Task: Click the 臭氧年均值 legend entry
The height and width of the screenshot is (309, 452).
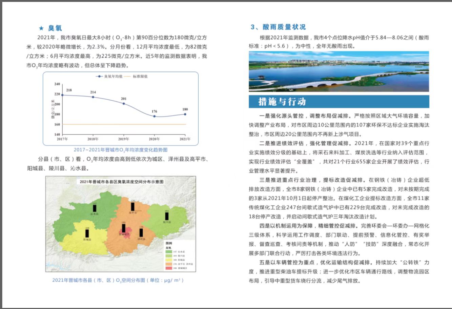Action: point(109,77)
